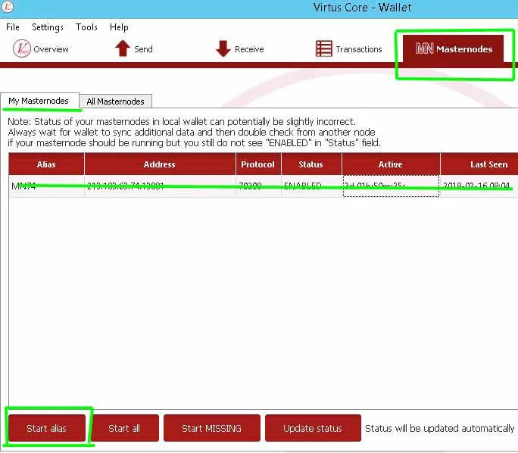Click the MN Masternodes icon
This screenshot has height=453, width=518.
[x=425, y=48]
